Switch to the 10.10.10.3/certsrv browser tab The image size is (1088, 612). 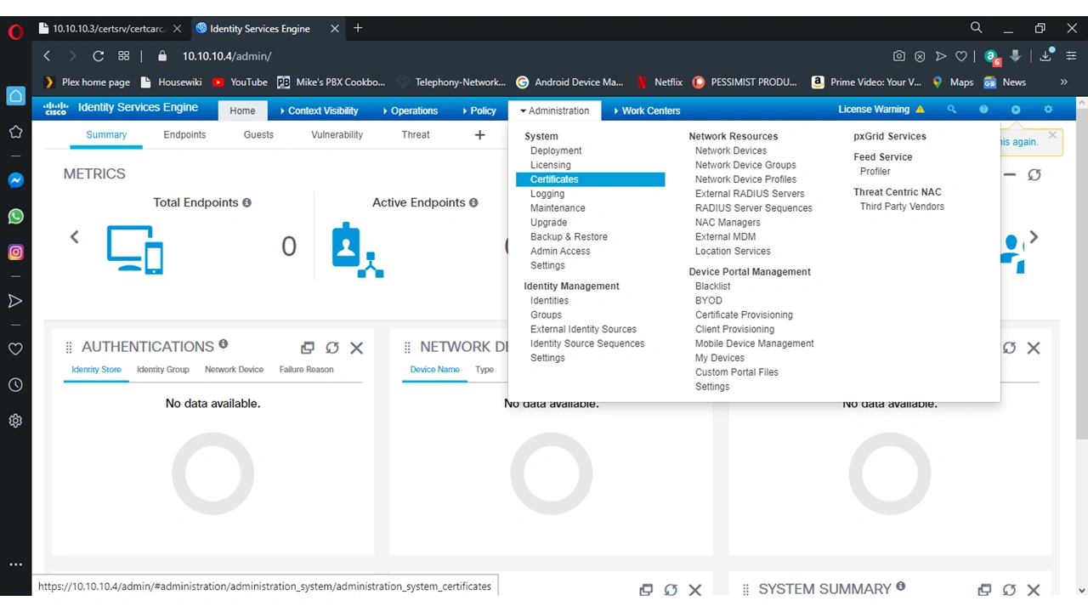point(110,29)
